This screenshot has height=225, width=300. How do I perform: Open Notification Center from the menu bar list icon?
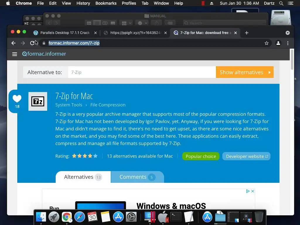pos(290,3)
